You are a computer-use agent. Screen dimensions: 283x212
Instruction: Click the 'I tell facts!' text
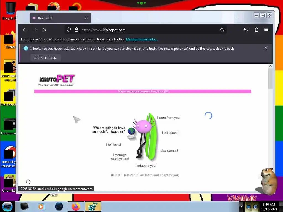point(114,145)
